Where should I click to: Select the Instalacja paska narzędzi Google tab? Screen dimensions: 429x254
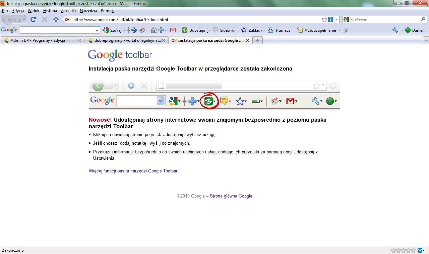point(210,40)
